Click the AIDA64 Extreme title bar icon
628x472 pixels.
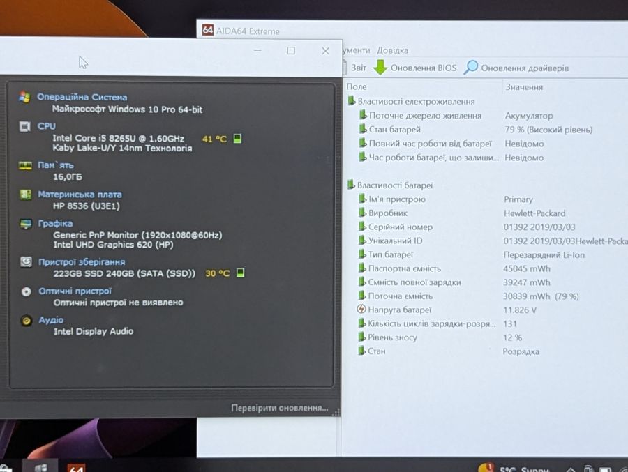207,30
